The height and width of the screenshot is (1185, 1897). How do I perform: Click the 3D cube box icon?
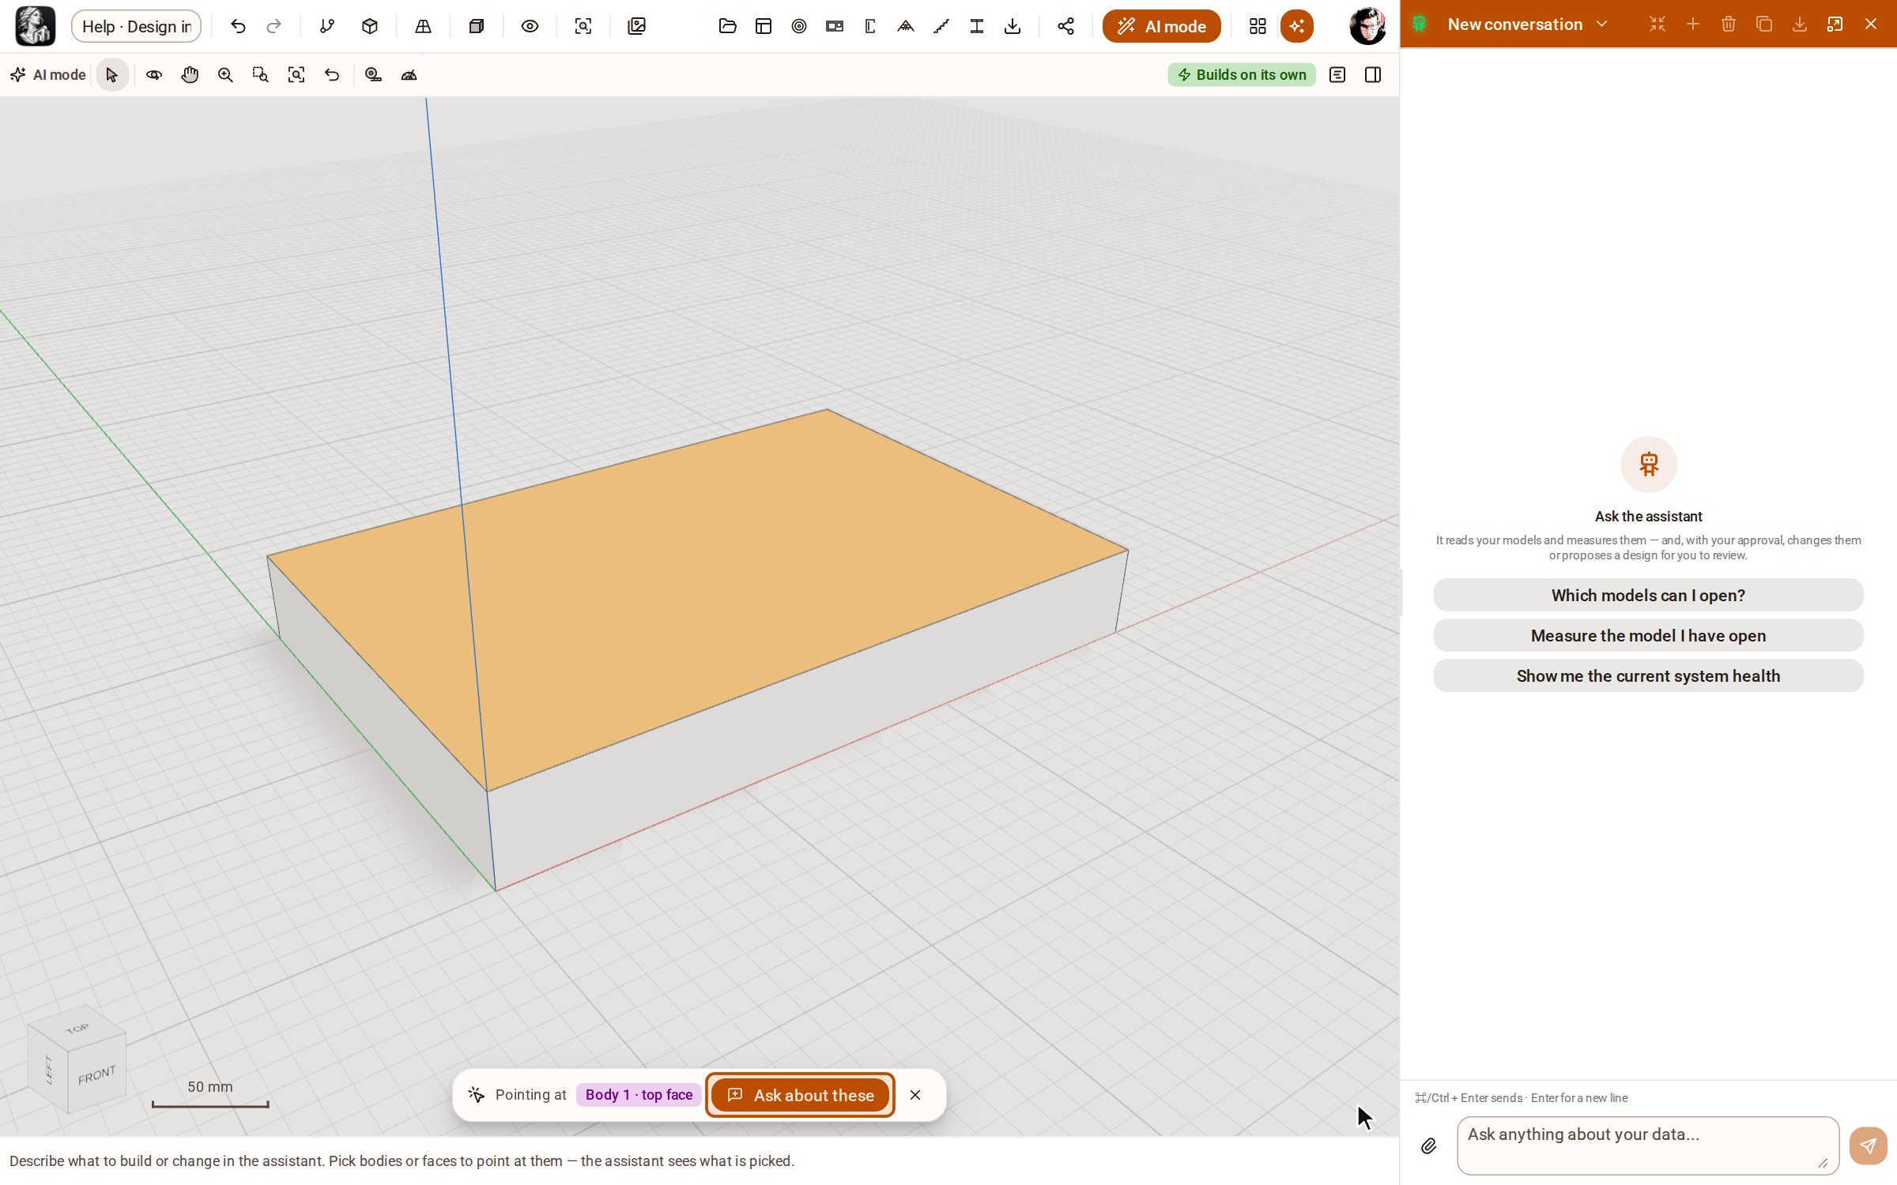pyautogui.click(x=370, y=26)
